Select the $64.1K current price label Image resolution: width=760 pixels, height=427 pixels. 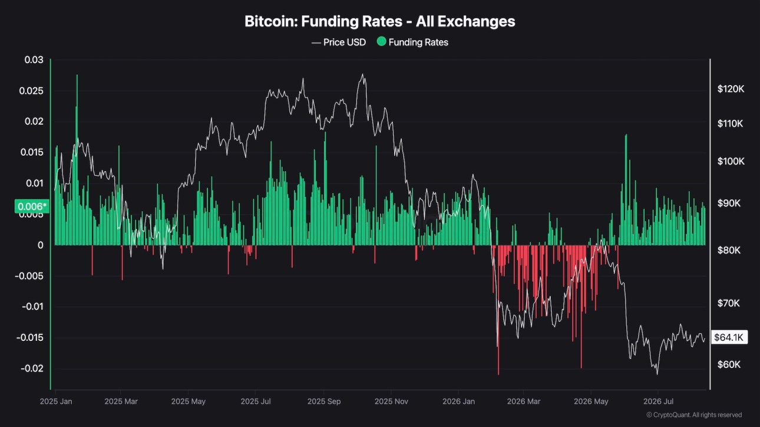tap(730, 337)
